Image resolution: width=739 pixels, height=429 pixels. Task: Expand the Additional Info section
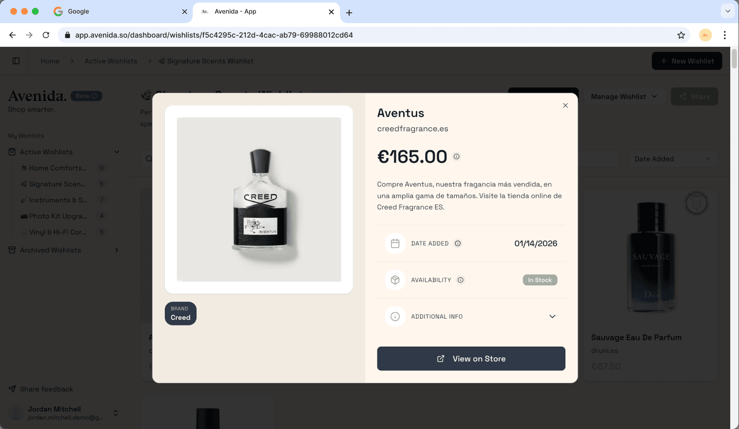coord(552,317)
